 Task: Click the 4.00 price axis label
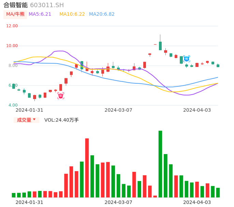[x=12, y=105]
